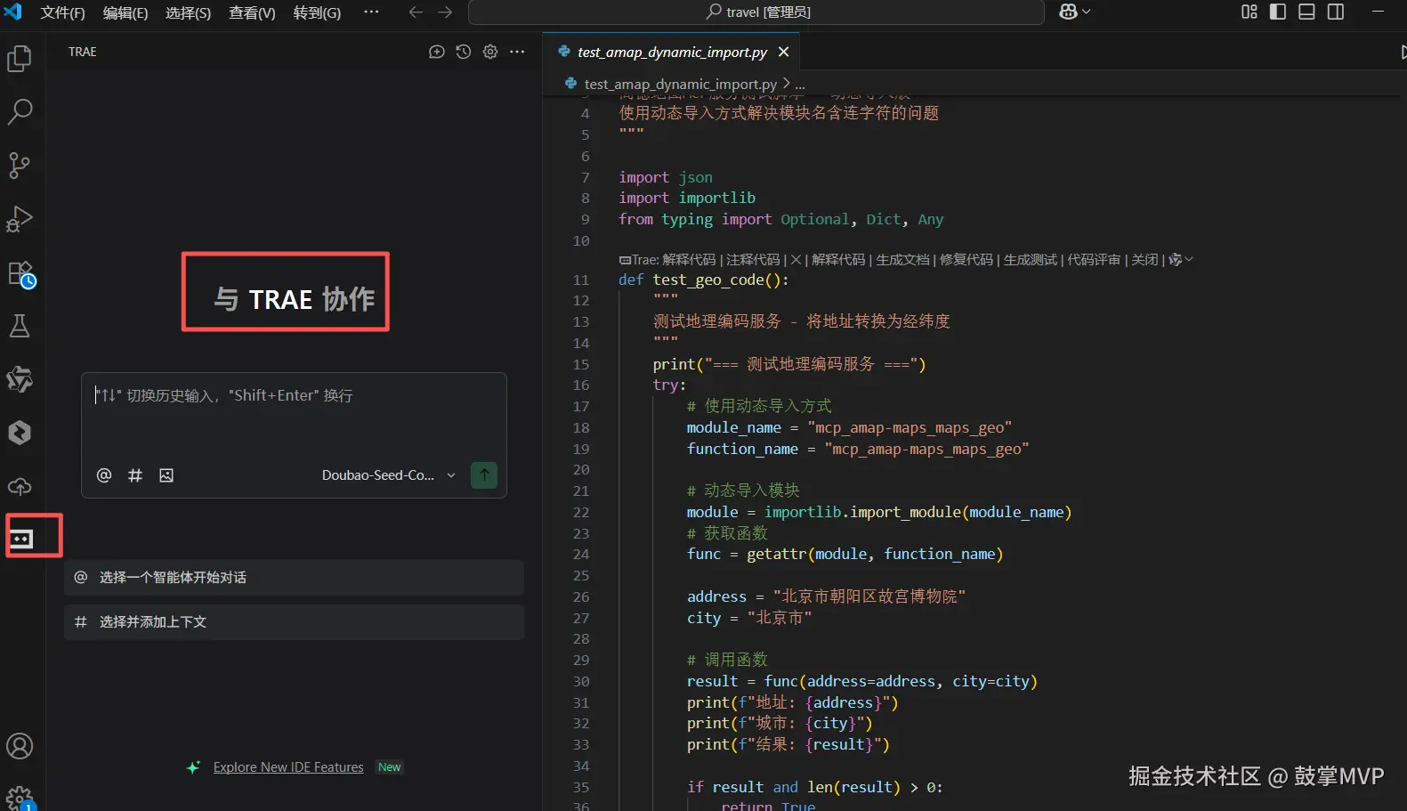Screen dimensions: 1407x811
Task: Open the Search view in the activity bar
Action: click(x=20, y=112)
